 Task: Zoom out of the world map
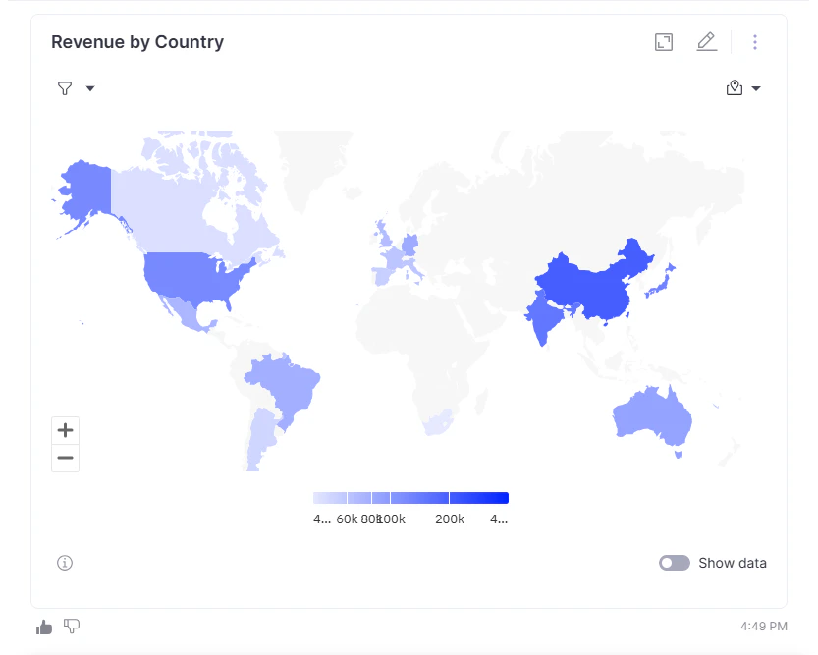pos(65,458)
